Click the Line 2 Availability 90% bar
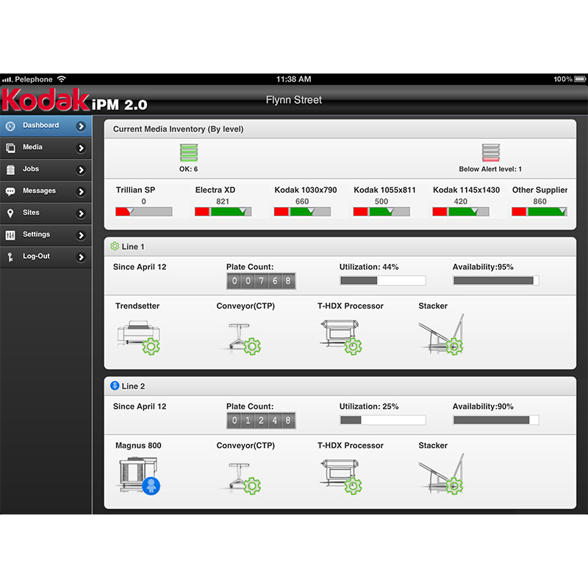 tap(495, 420)
